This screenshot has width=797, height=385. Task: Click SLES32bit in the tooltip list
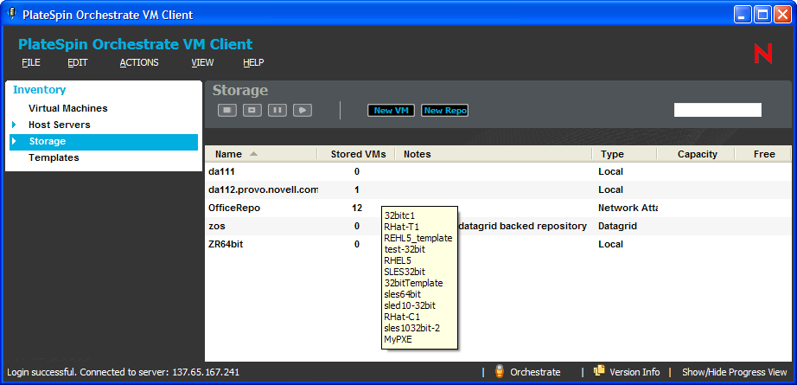(405, 272)
